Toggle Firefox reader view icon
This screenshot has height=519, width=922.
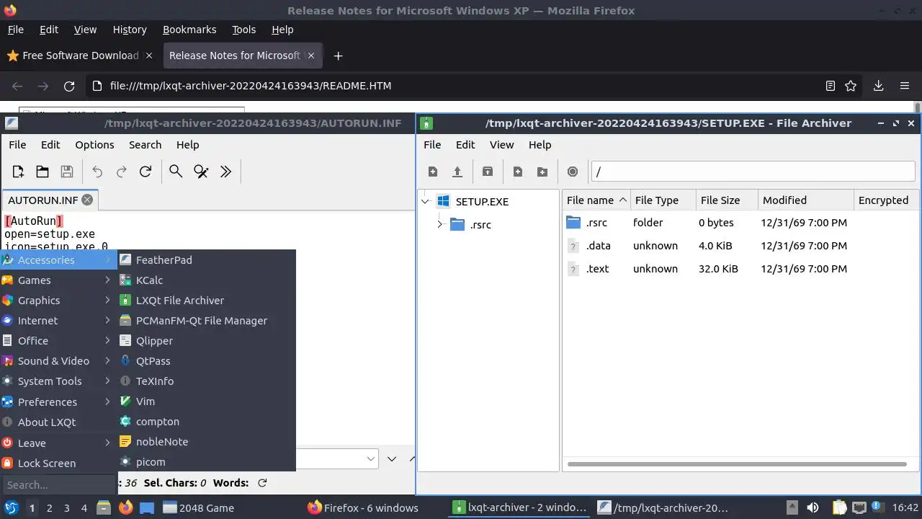point(831,86)
